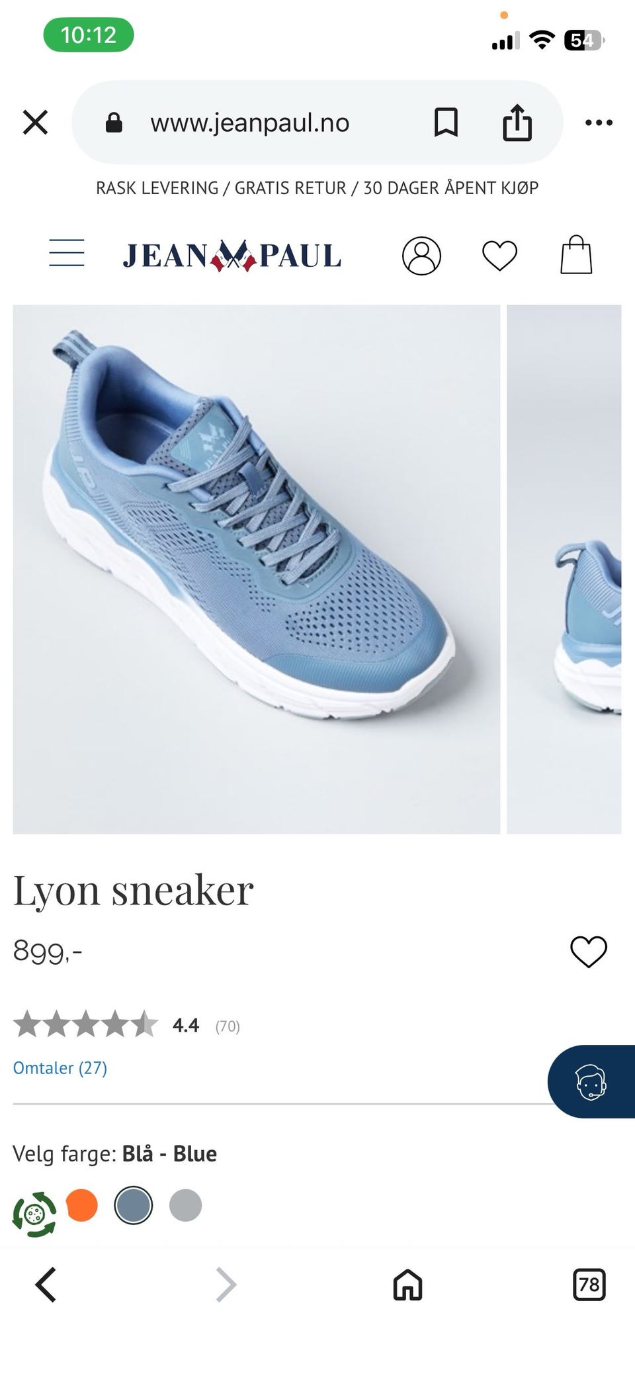
Task: Tap the second shoe image thumbnail
Action: pos(564,569)
